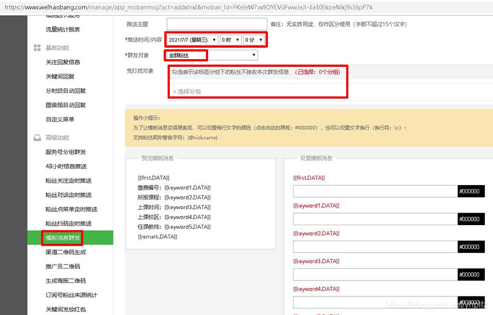Click the {{keyword4.DATA}} text input
Image resolution: width=493 pixels, height=315 pixels.
point(375,302)
